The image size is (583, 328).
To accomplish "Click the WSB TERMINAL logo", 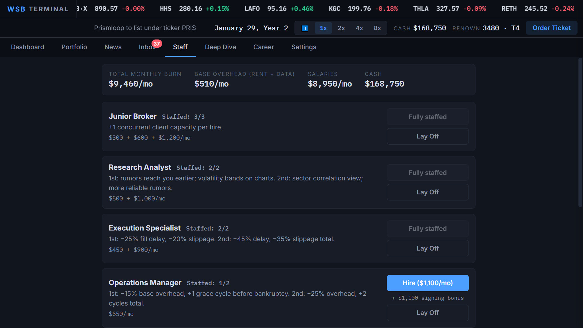I will pos(38,9).
